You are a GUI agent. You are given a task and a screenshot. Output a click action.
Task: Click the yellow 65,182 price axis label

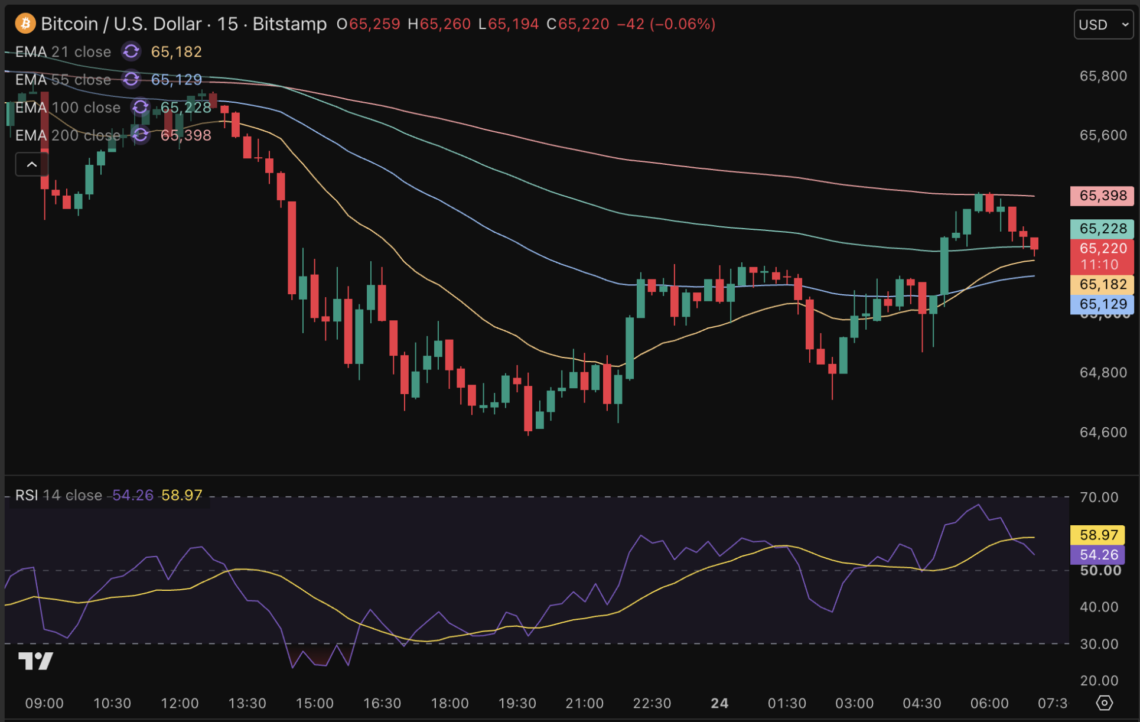click(x=1102, y=284)
